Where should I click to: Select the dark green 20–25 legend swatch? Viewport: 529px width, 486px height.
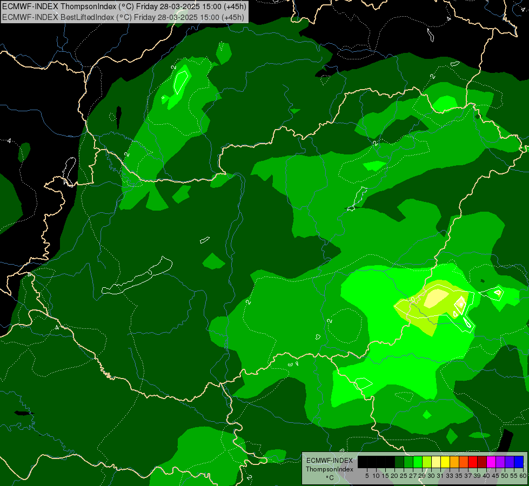point(399,462)
